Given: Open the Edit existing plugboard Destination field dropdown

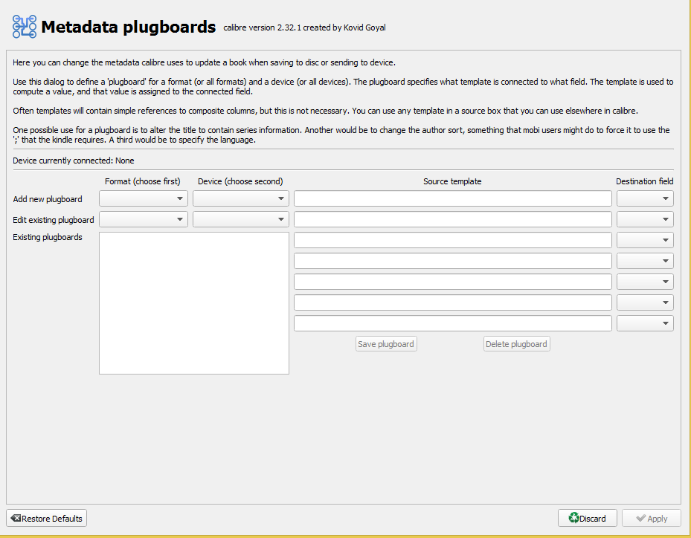Looking at the screenshot, I should pyautogui.click(x=645, y=219).
